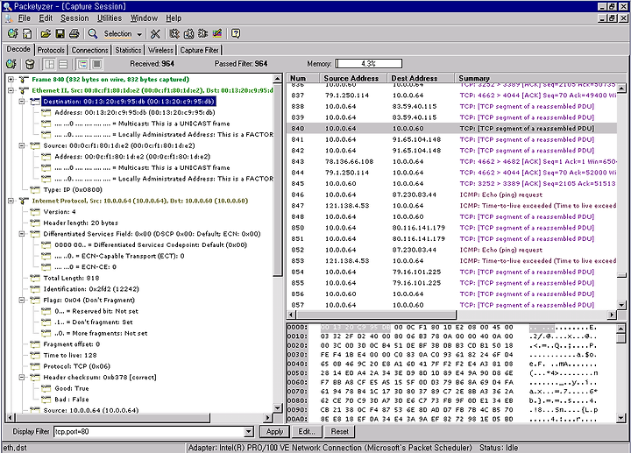Open the coloring rules pencil icon
The width and height of the screenshot is (631, 453).
[x=217, y=34]
